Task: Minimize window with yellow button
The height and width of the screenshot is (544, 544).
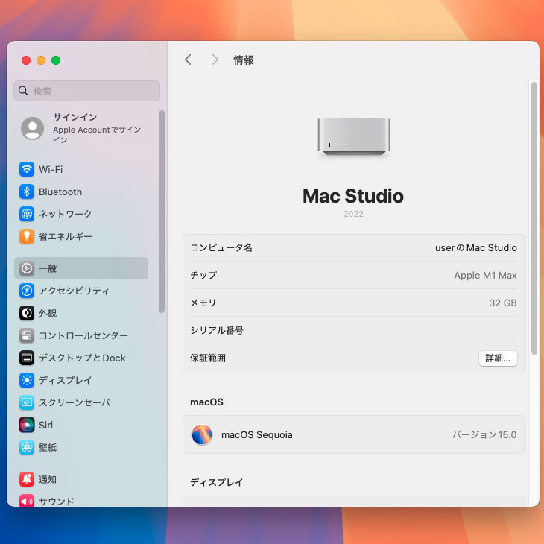Action: click(x=41, y=60)
